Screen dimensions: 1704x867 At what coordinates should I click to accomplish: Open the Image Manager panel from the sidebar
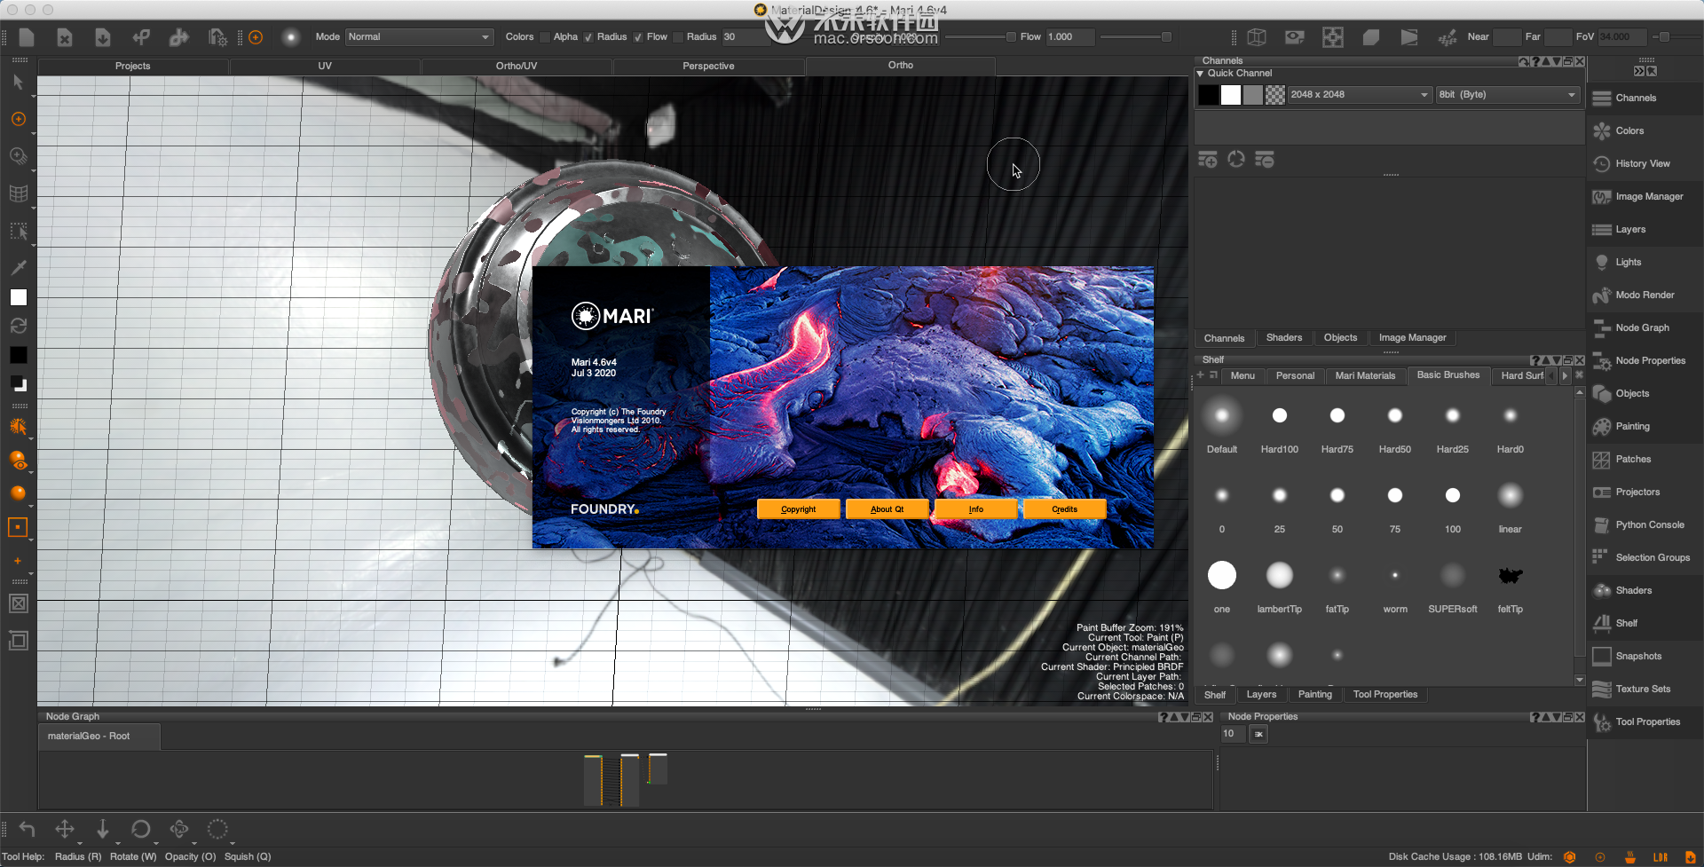tap(1649, 196)
